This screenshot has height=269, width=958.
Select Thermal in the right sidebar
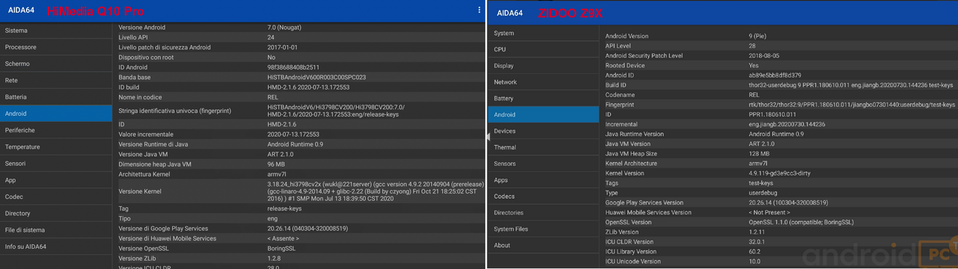[x=543, y=147]
